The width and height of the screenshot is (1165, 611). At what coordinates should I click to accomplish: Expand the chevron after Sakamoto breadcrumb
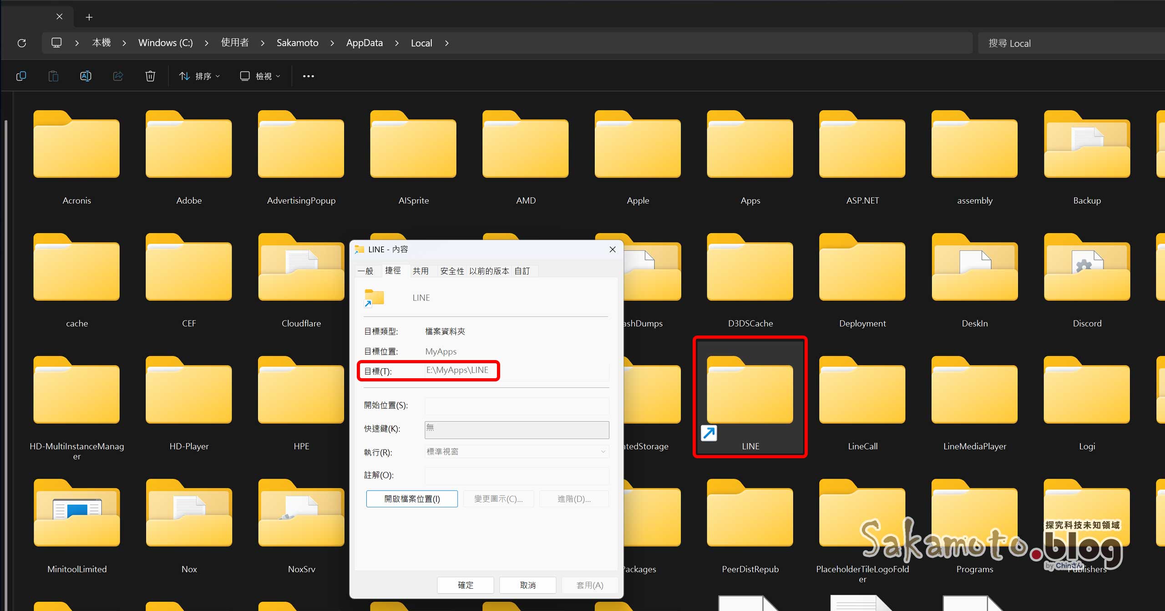pos(332,43)
